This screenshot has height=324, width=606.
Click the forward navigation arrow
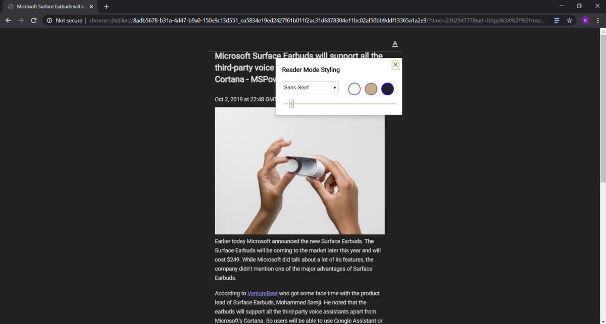(21, 20)
